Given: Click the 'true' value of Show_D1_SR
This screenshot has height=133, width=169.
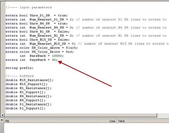Looking at the screenshot, I should 62,15.
